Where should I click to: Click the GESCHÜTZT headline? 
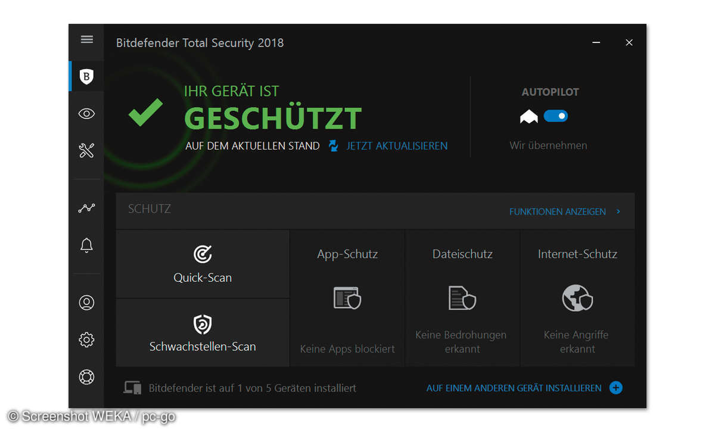273,119
